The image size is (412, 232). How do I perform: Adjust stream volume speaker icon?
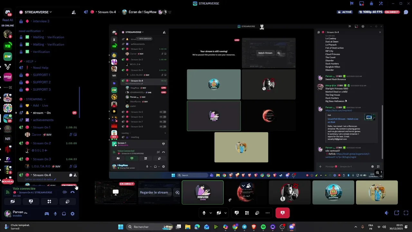[x=387, y=213]
